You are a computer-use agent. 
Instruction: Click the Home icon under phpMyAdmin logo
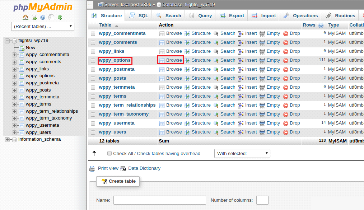click(25, 17)
